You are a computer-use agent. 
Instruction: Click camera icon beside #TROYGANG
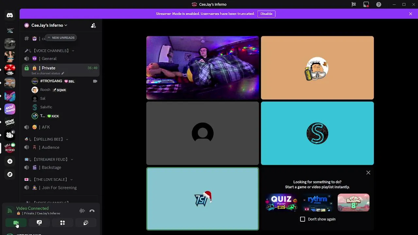95,81
